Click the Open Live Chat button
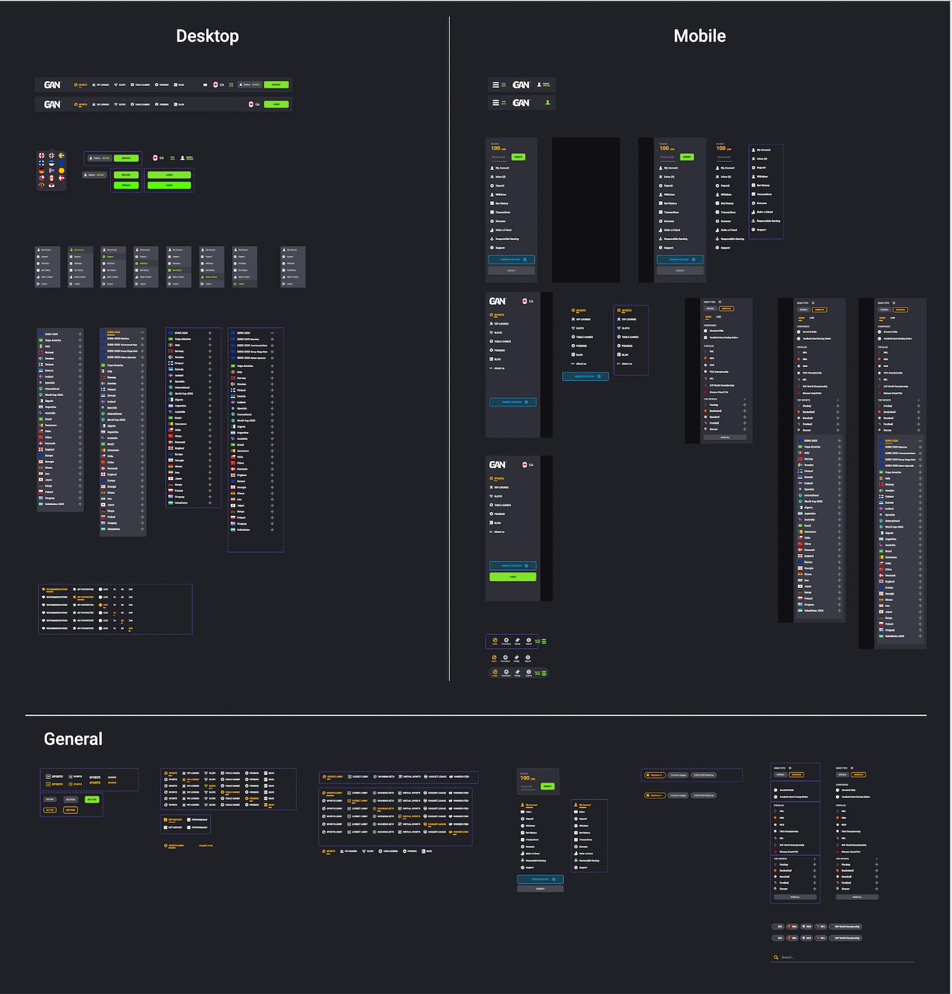This screenshot has width=952, height=994. pyautogui.click(x=540, y=879)
